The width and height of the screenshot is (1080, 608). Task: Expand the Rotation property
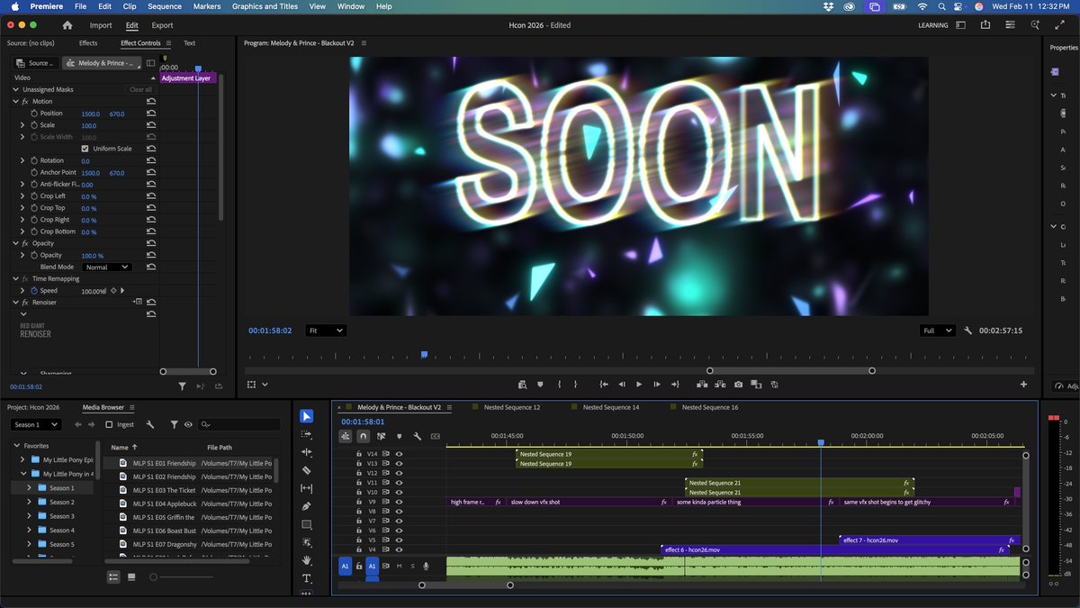(22, 160)
